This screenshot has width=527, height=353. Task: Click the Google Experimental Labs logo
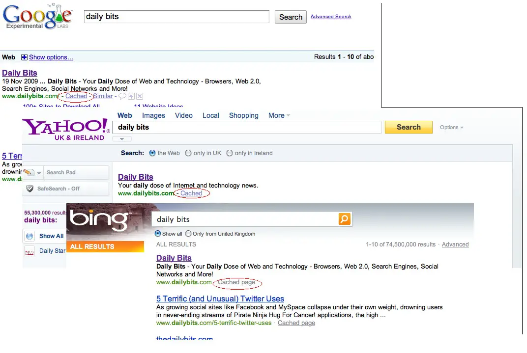(38, 16)
